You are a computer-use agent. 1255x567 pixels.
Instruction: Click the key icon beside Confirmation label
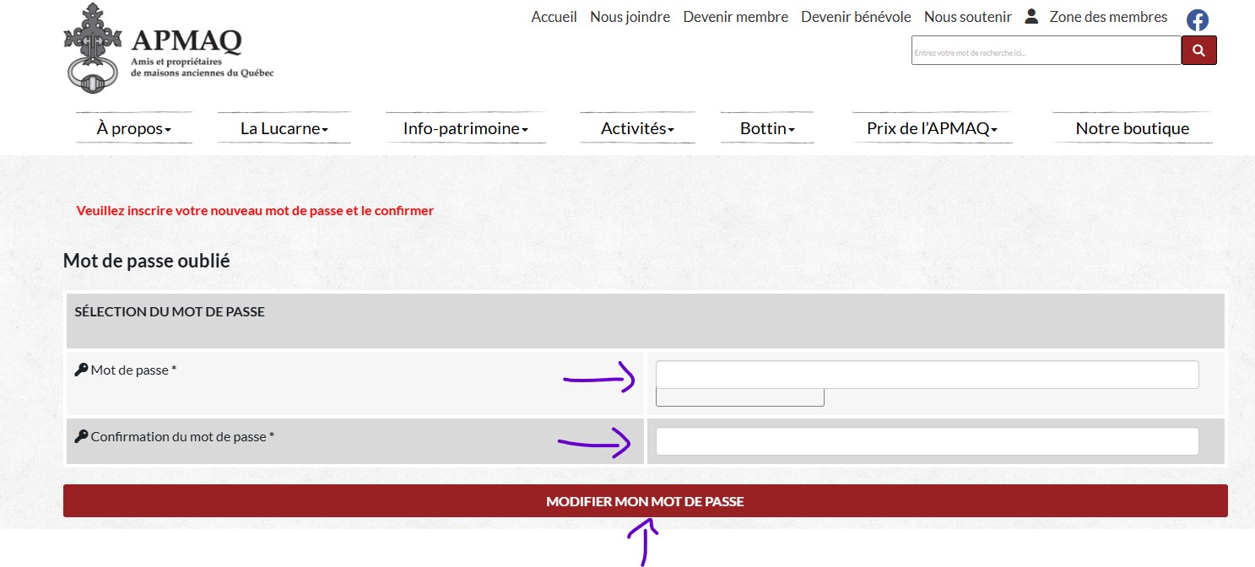[81, 436]
